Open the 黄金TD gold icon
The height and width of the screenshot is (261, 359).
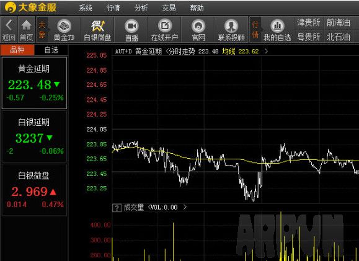[64, 26]
